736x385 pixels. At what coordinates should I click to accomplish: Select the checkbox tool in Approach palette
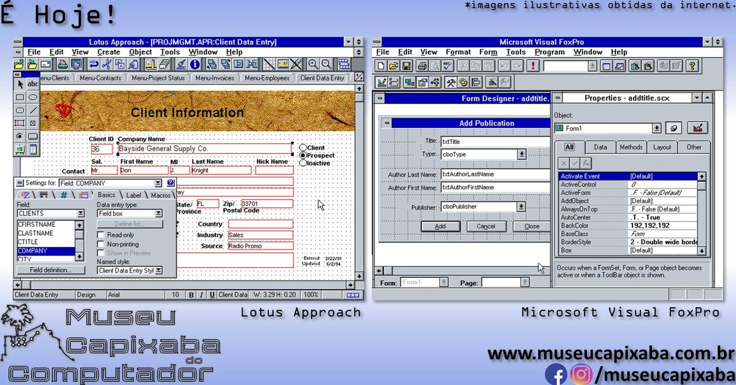33,123
